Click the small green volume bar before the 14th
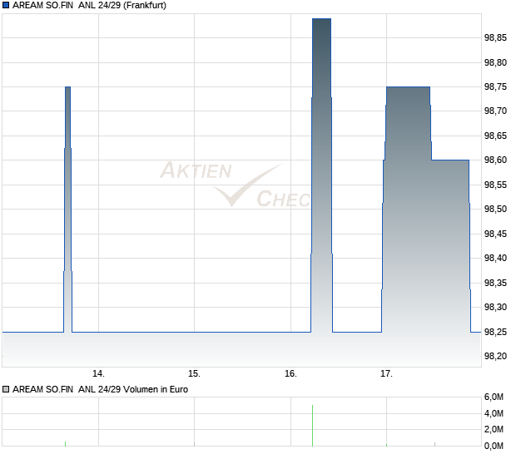Viewport: 516px width, 454px height. coord(65,444)
